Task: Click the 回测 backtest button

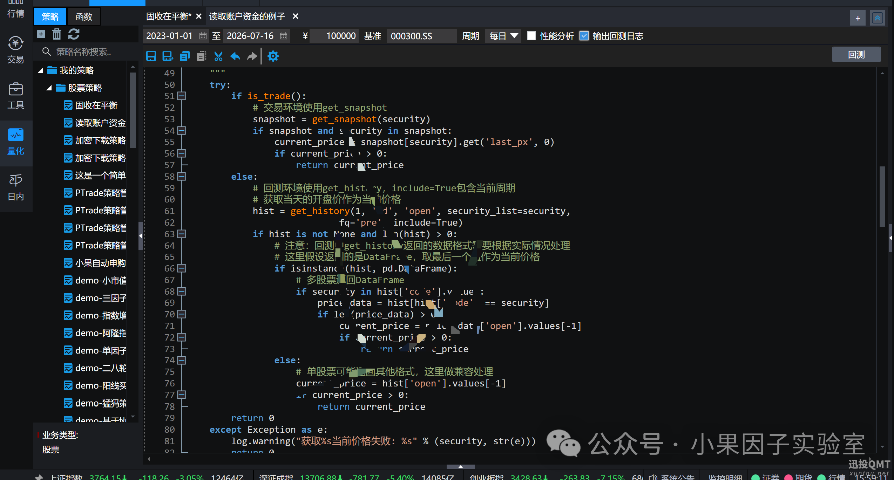Action: [856, 55]
